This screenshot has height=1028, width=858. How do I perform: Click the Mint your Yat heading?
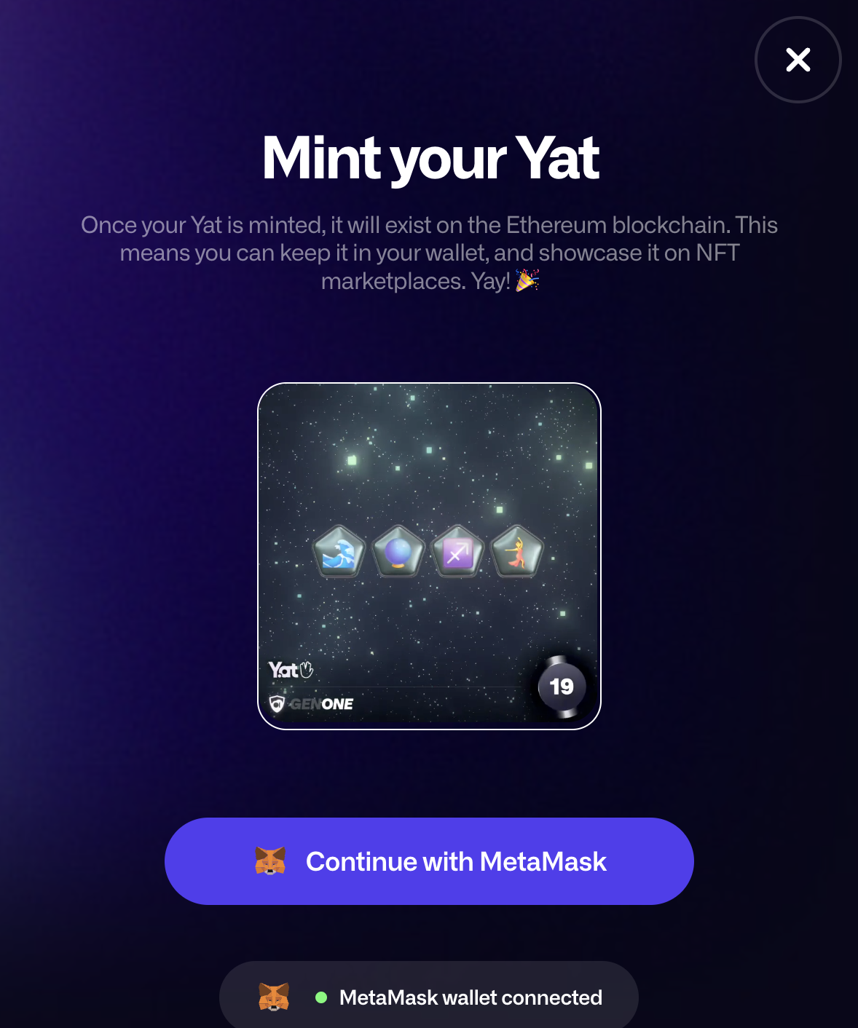(x=430, y=158)
